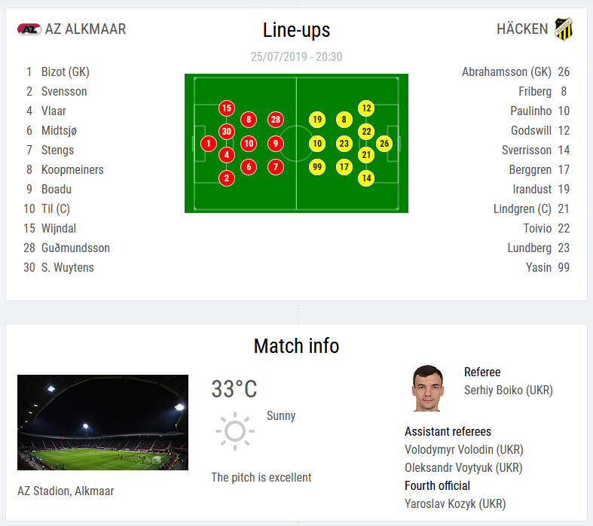Click AZ ALKMAAR team name heading
This screenshot has width=593, height=526.
[85, 29]
